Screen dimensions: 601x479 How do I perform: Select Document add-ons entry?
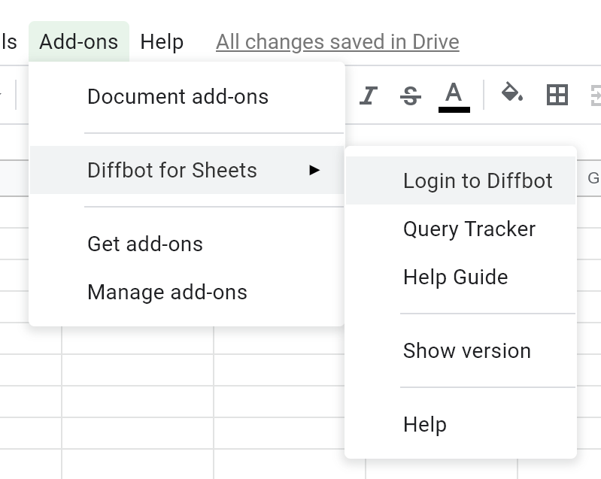[x=187, y=96]
